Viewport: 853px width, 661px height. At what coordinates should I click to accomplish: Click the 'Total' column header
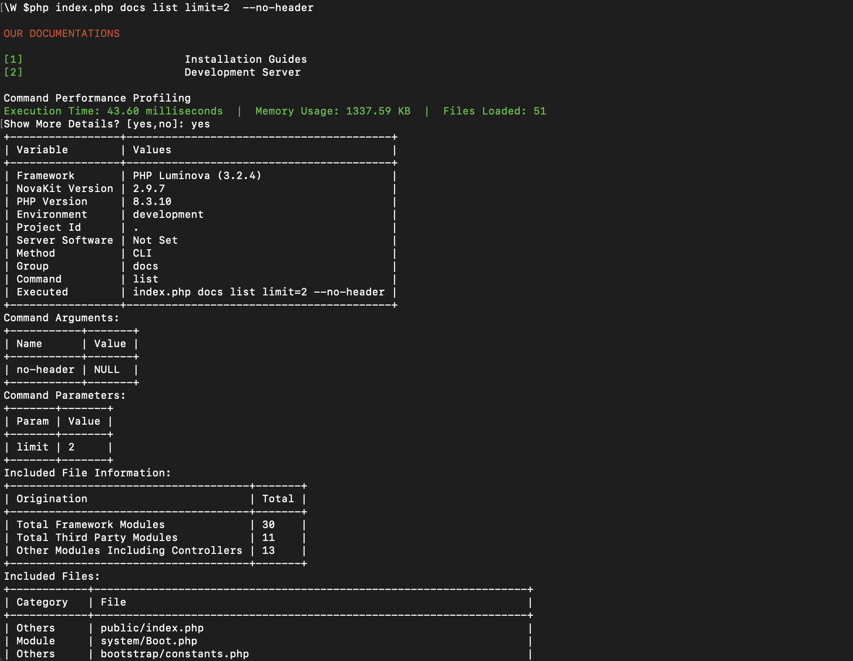pyautogui.click(x=278, y=499)
